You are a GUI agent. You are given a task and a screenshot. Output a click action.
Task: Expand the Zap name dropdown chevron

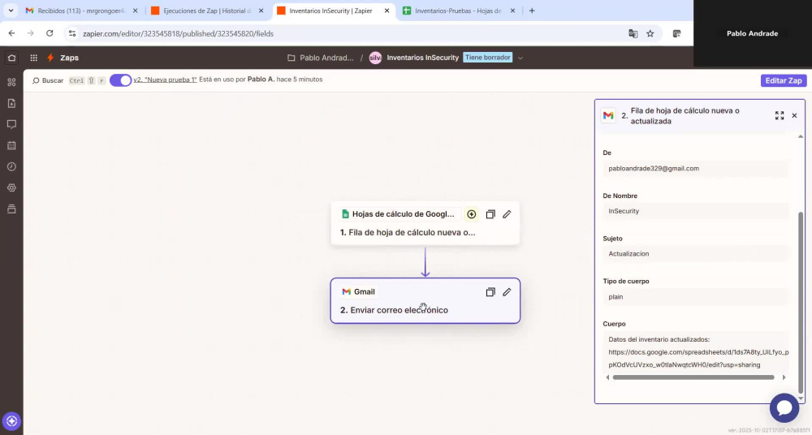click(x=520, y=58)
